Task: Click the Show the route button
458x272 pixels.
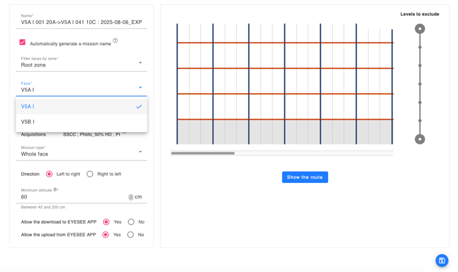Action: [x=305, y=178]
